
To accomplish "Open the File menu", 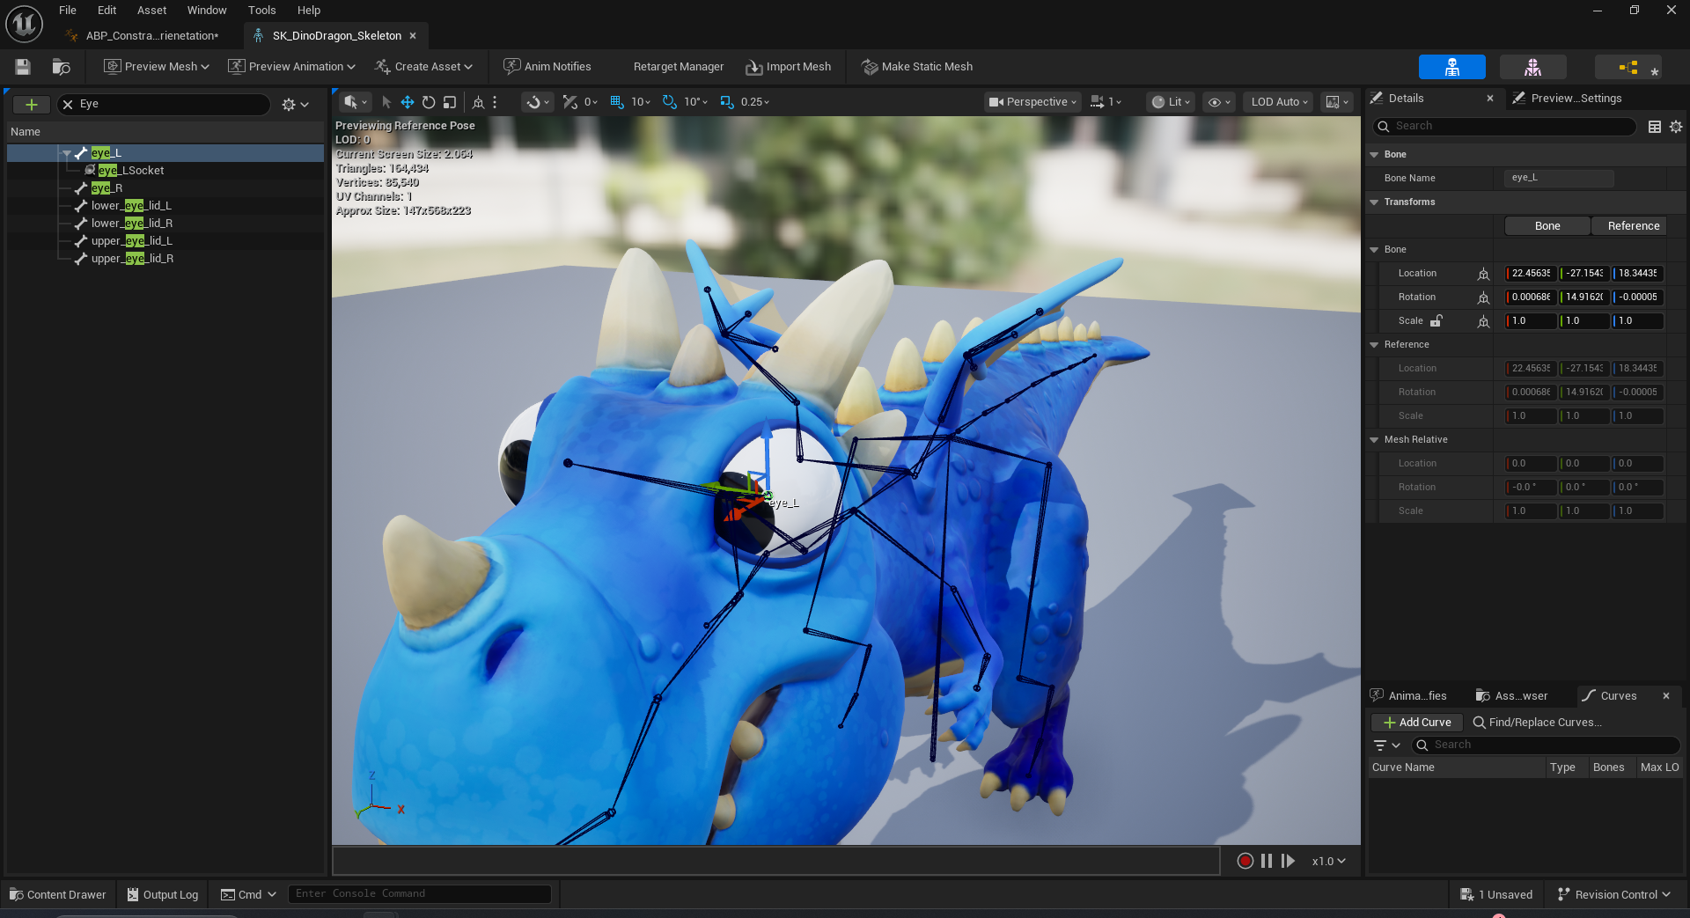I will click(68, 11).
